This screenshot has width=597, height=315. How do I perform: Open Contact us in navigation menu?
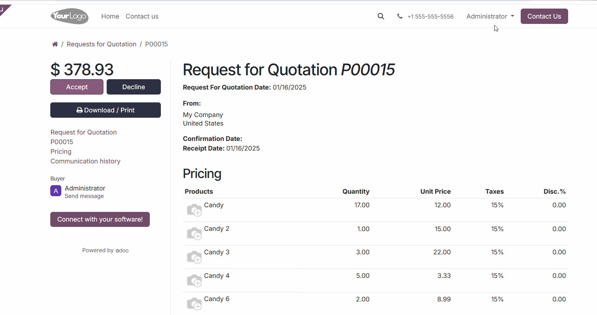pyautogui.click(x=142, y=16)
